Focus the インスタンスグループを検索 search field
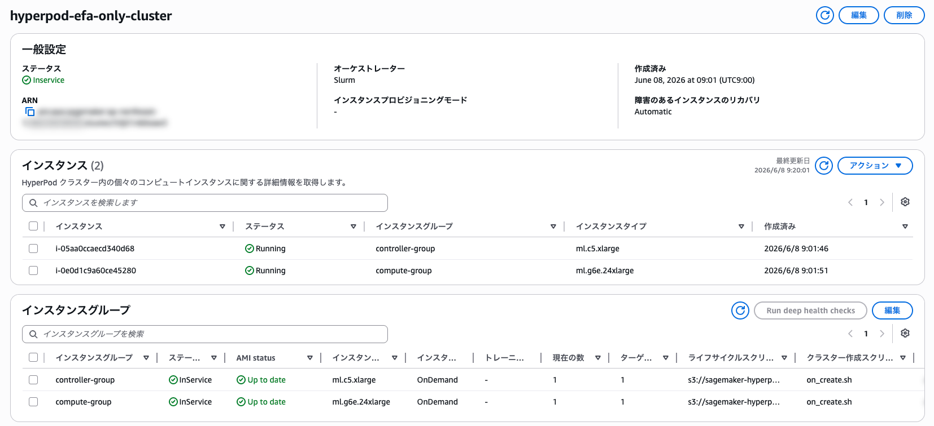The height and width of the screenshot is (426, 934). 205,334
